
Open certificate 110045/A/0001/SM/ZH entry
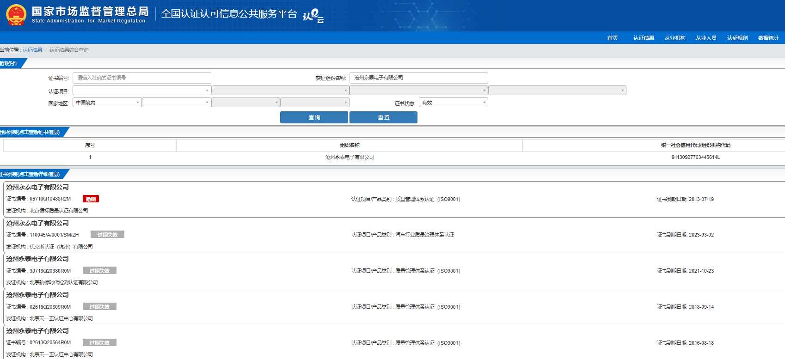point(394,235)
